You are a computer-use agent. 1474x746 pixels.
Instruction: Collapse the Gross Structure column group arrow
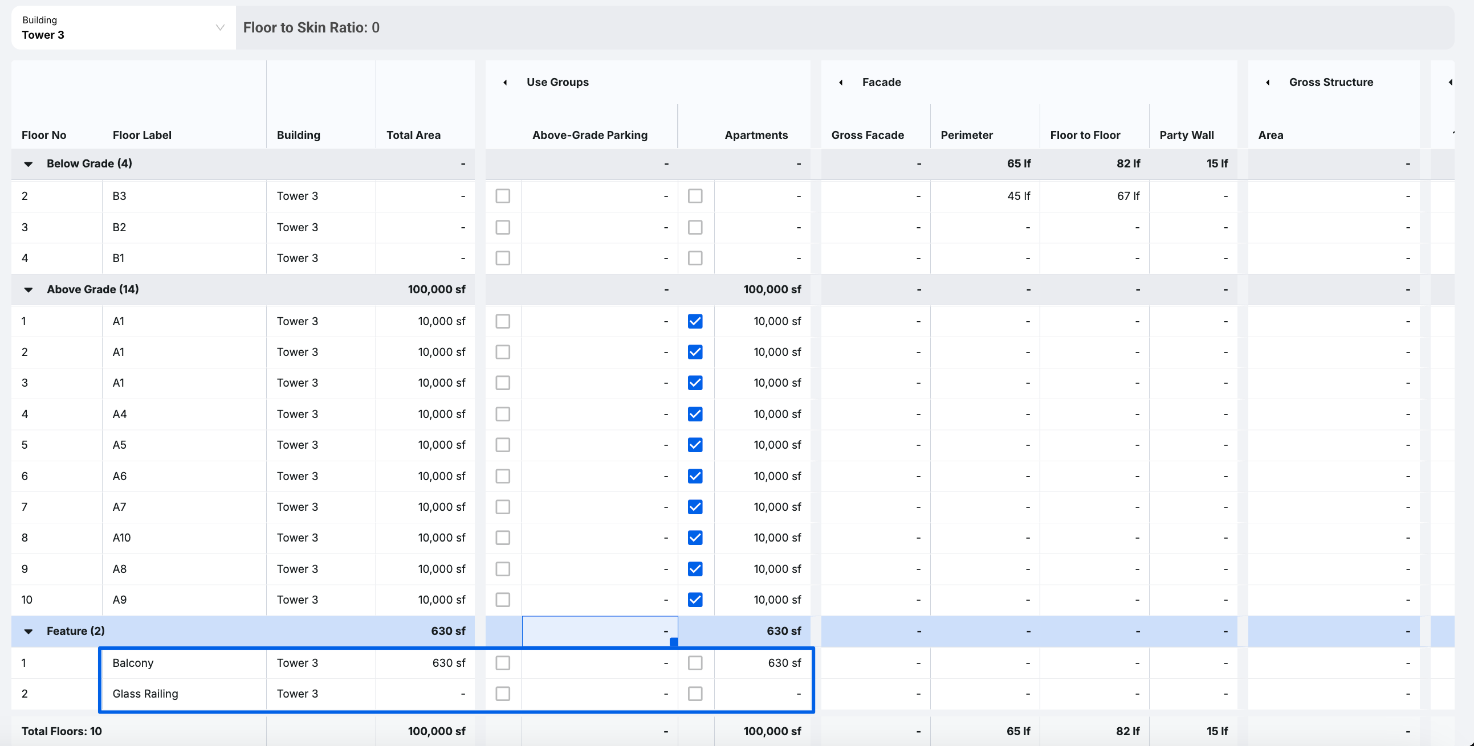pyautogui.click(x=1268, y=83)
